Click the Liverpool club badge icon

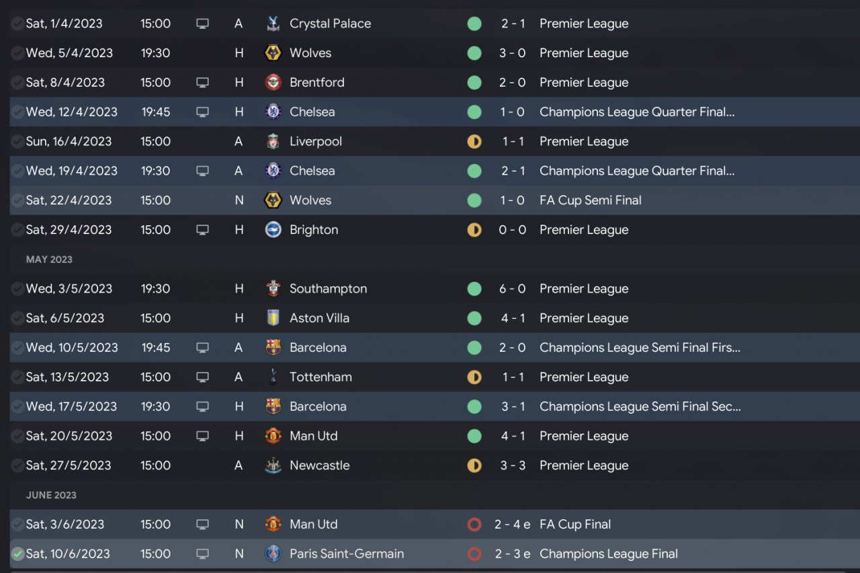tap(273, 141)
